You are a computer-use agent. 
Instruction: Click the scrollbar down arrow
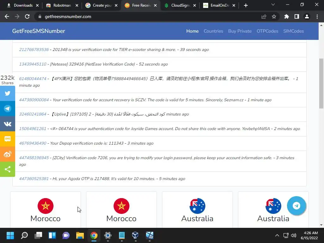pyautogui.click(x=321, y=225)
